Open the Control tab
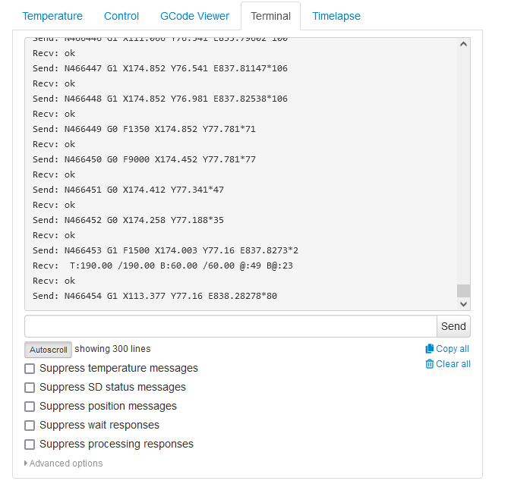This screenshot has width=511, height=487. [x=121, y=16]
